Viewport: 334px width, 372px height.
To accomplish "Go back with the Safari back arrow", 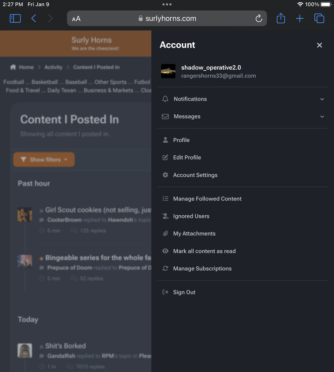I will [x=33, y=19].
